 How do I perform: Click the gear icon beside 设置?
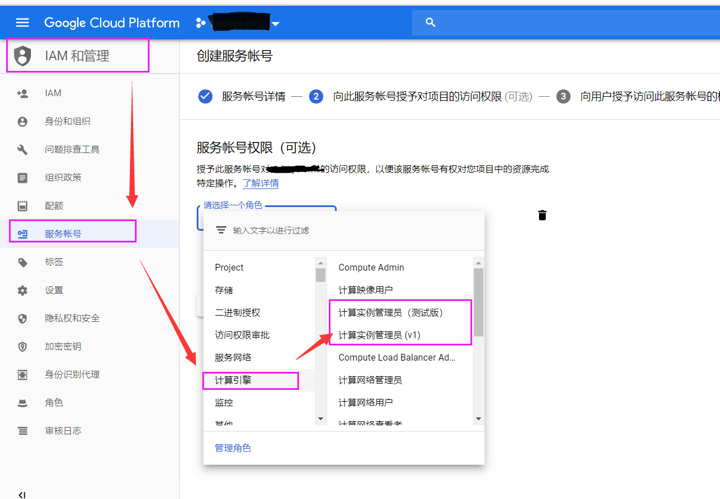coord(22,290)
